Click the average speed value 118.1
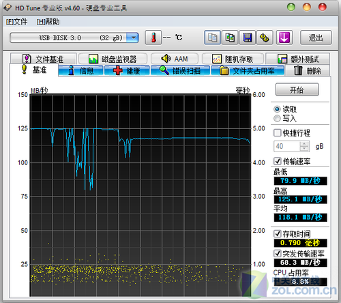Image resolution: width=341 pixels, height=303 pixels. coord(300,217)
